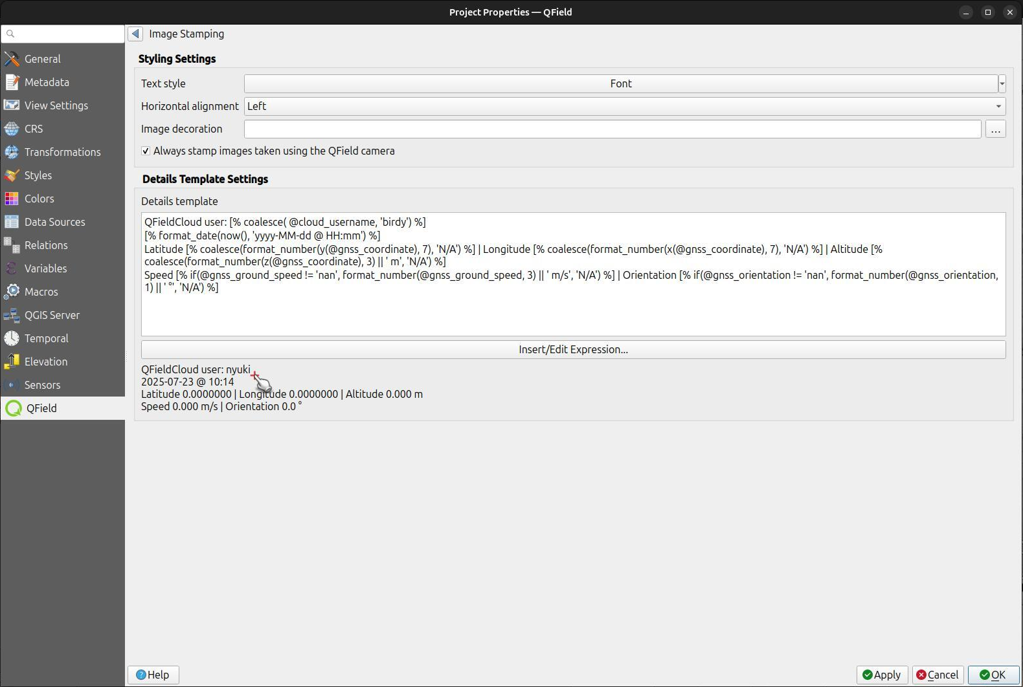Cancel the Project Properties dialog
This screenshot has height=687, width=1023.
(938, 675)
